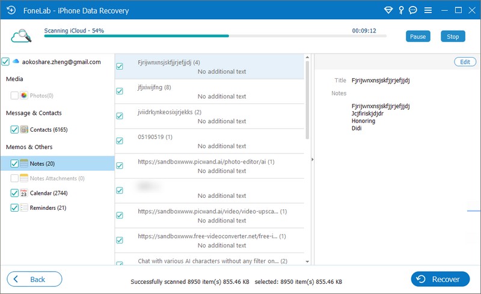Open the 05190519 (1) note
This screenshot has width=481, height=294.
[x=209, y=141]
